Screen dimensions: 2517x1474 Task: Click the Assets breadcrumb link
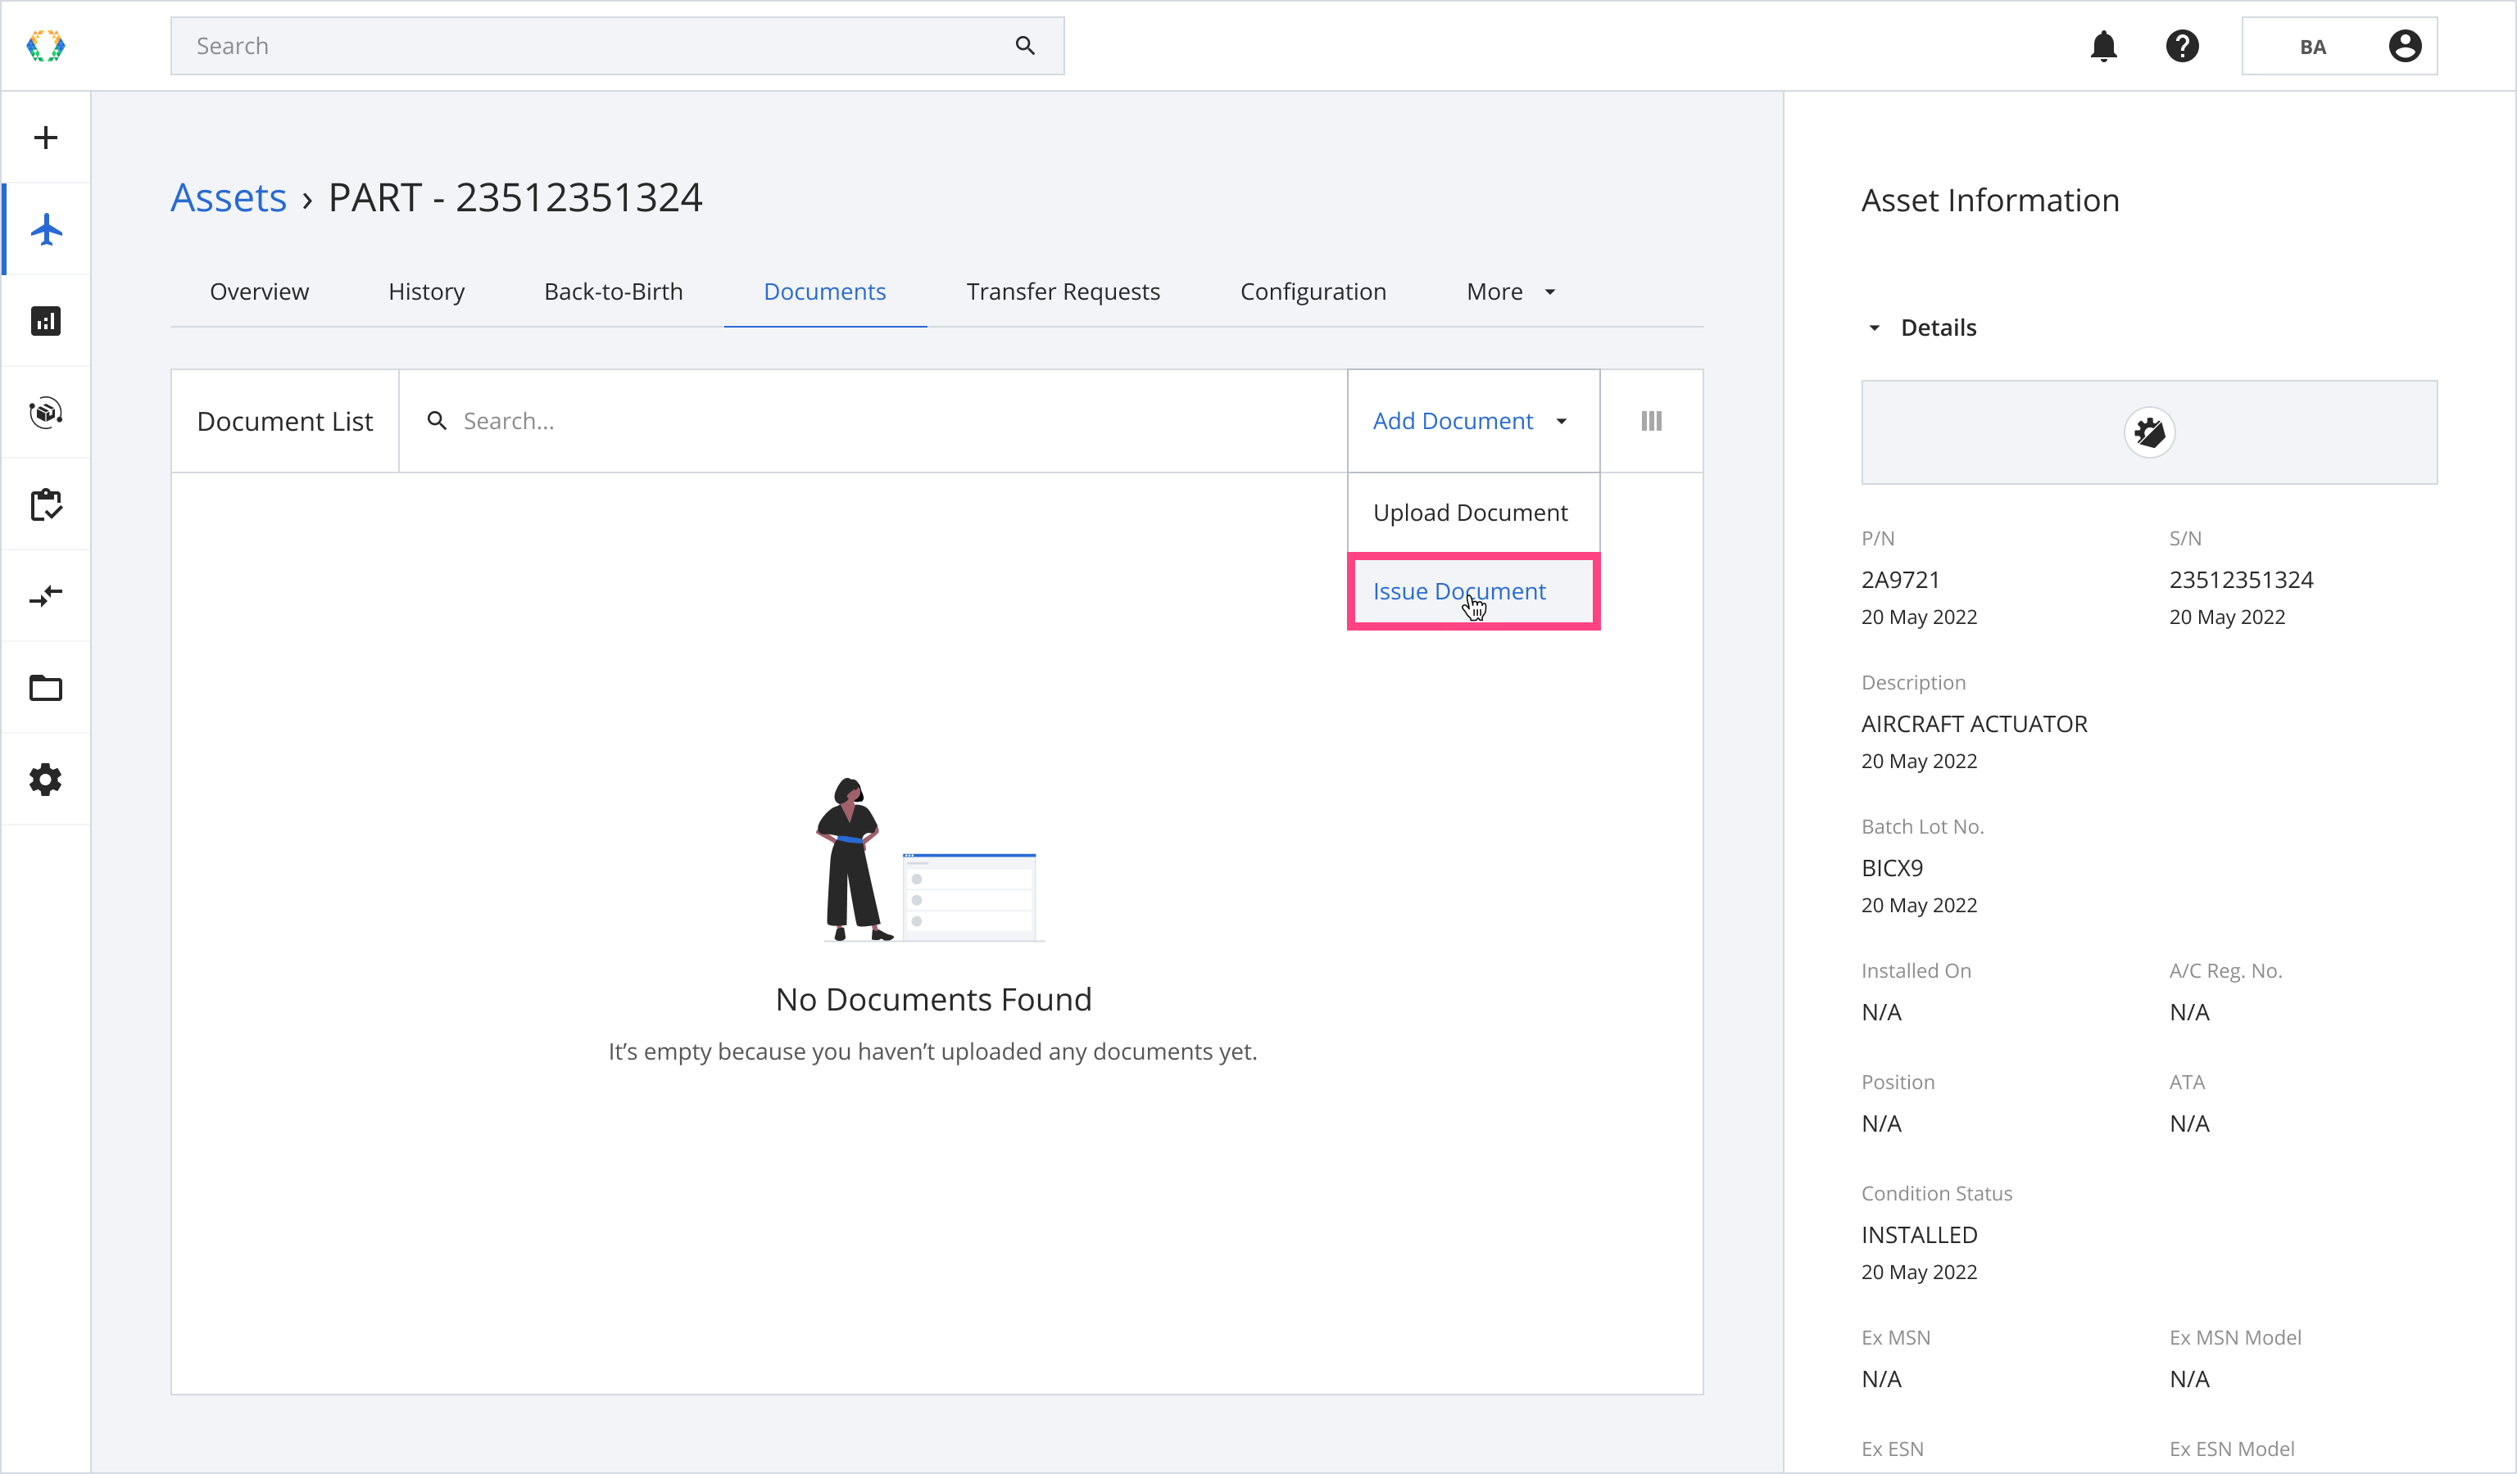(x=229, y=197)
